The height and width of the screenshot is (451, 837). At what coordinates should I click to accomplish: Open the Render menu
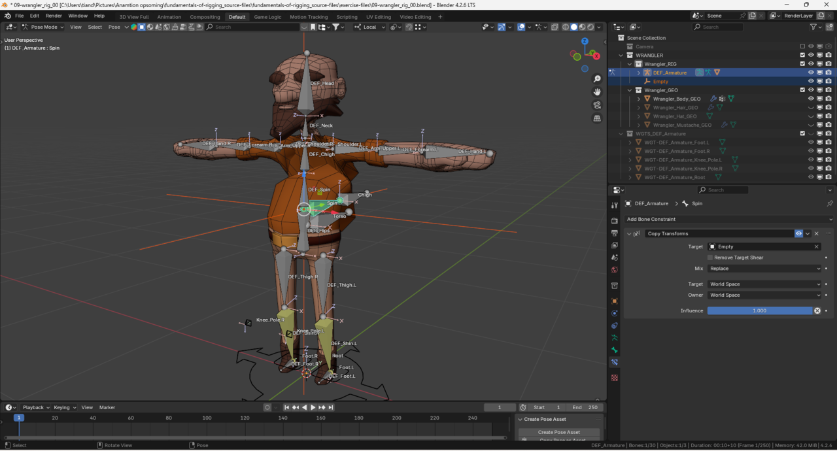coord(54,16)
